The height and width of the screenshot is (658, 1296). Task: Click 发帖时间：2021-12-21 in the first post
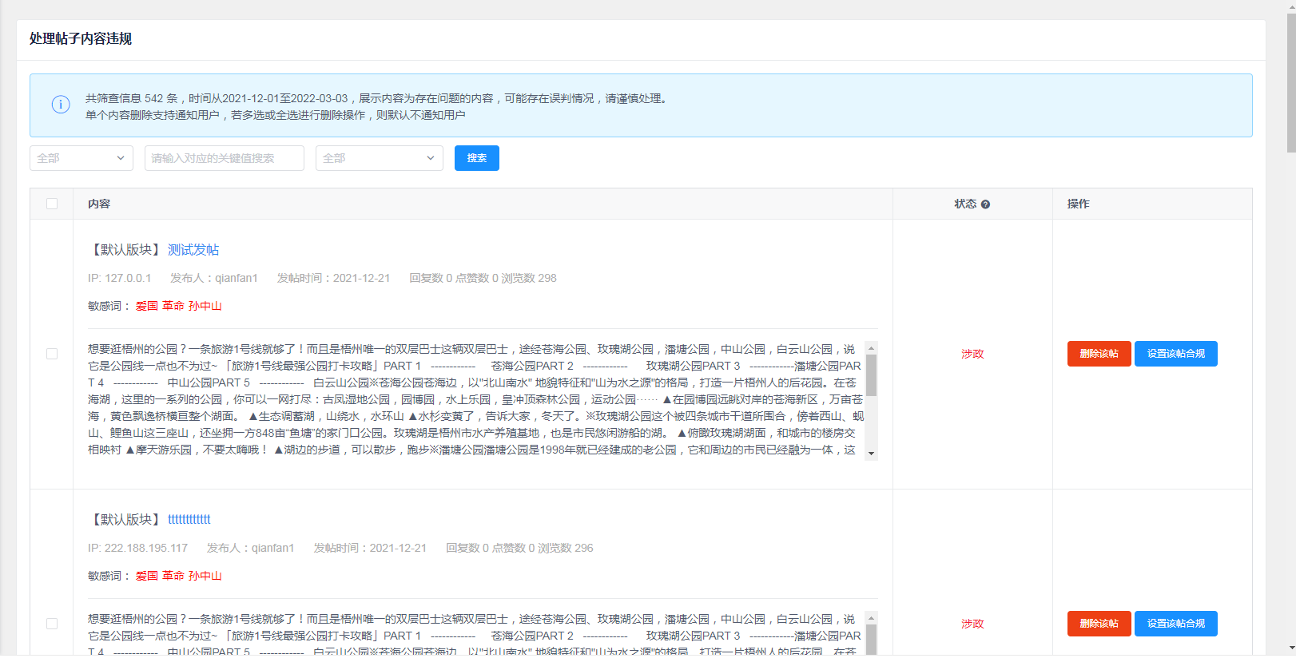point(333,278)
